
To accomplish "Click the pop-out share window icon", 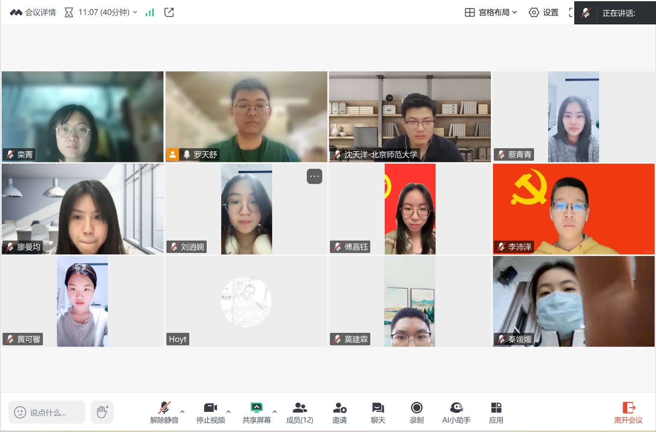I will tap(169, 12).
